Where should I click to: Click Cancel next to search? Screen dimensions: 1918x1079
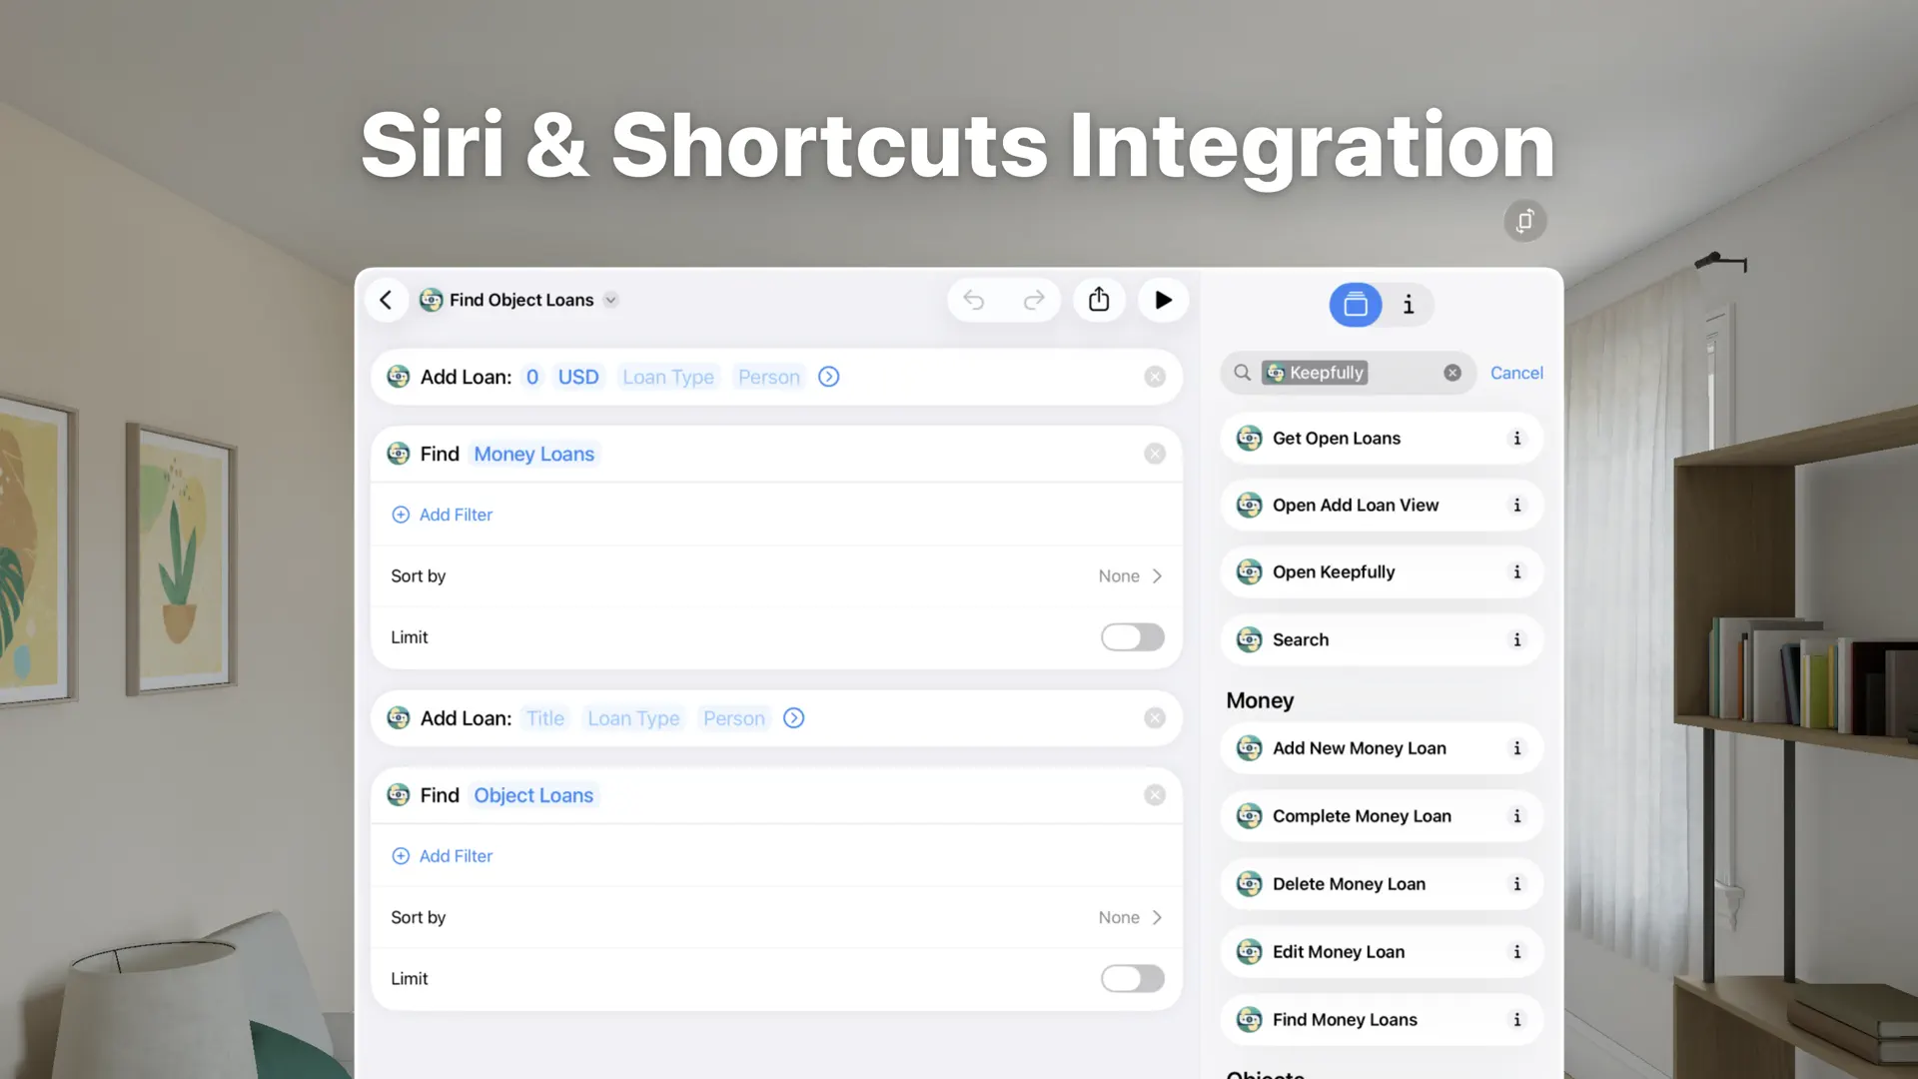tap(1515, 373)
